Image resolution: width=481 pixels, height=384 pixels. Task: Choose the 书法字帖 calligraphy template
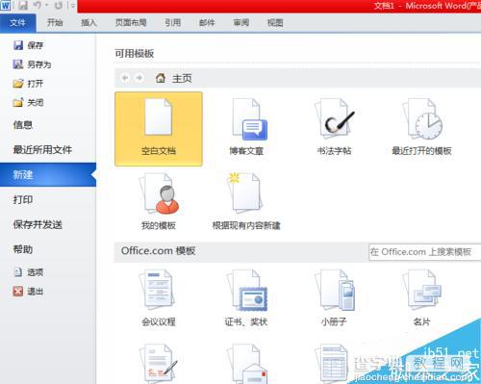334,128
